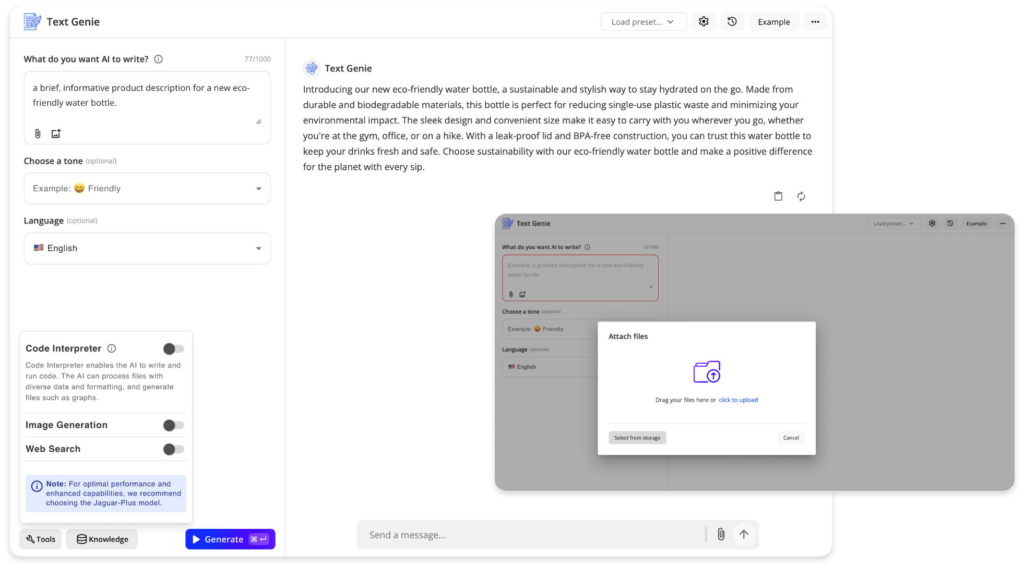Viewport: 1024px width, 569px height.
Task: Open the Knowledge button
Action: (102, 539)
